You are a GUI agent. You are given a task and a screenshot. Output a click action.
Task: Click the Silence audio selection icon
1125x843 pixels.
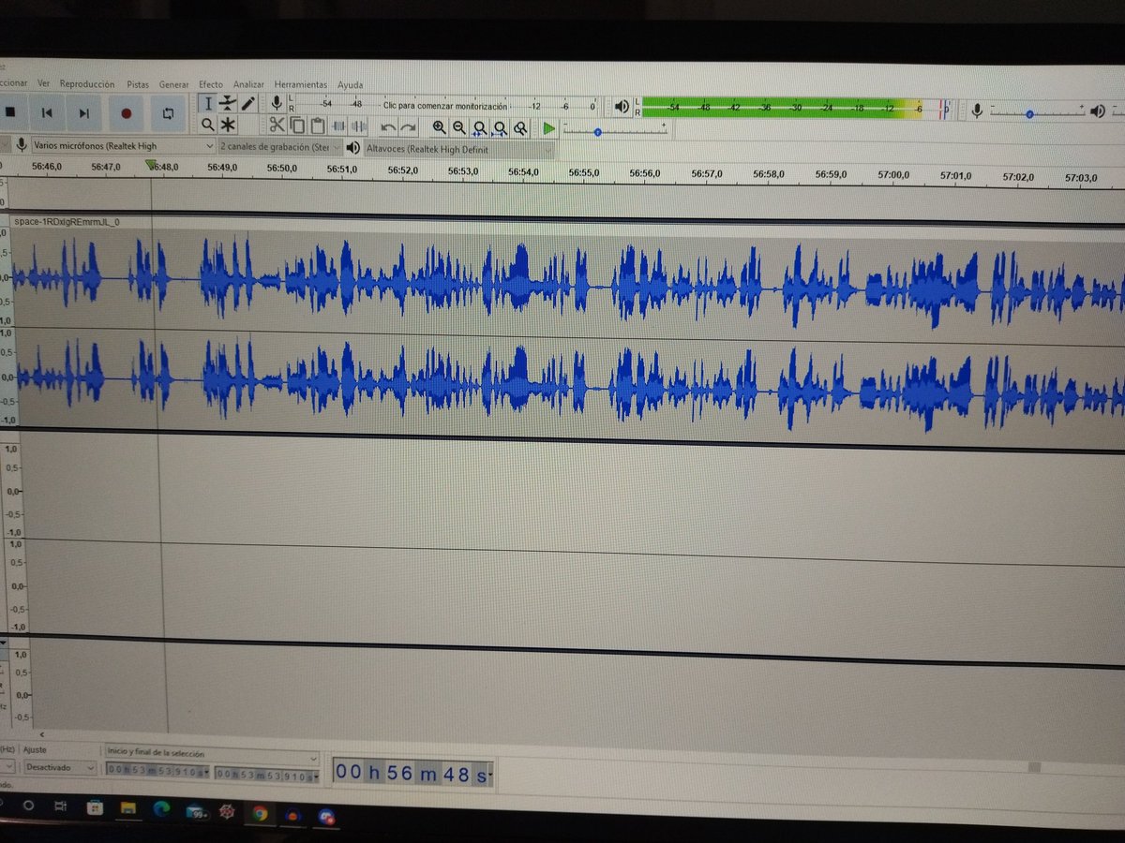[358, 126]
